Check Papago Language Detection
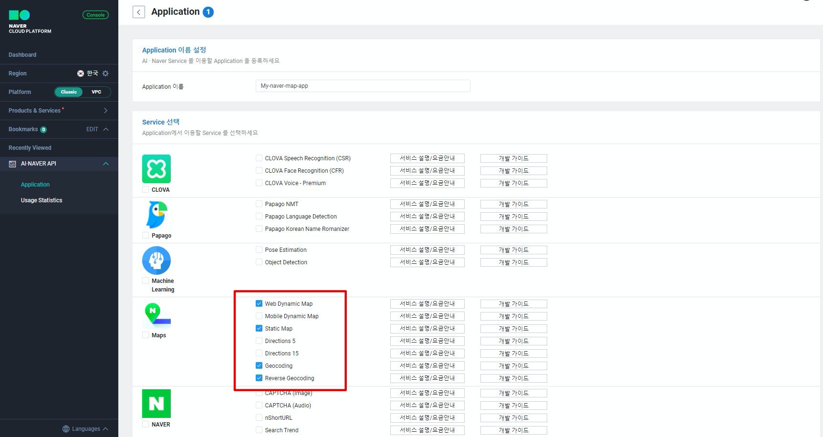 coord(259,216)
